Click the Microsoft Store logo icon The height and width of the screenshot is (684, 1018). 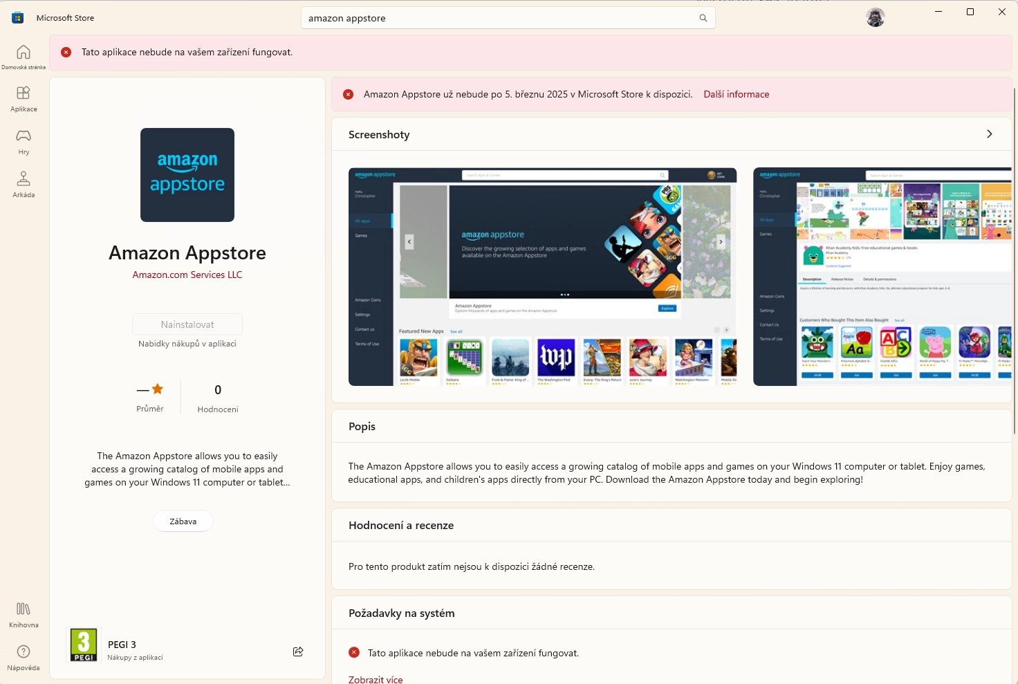point(17,17)
